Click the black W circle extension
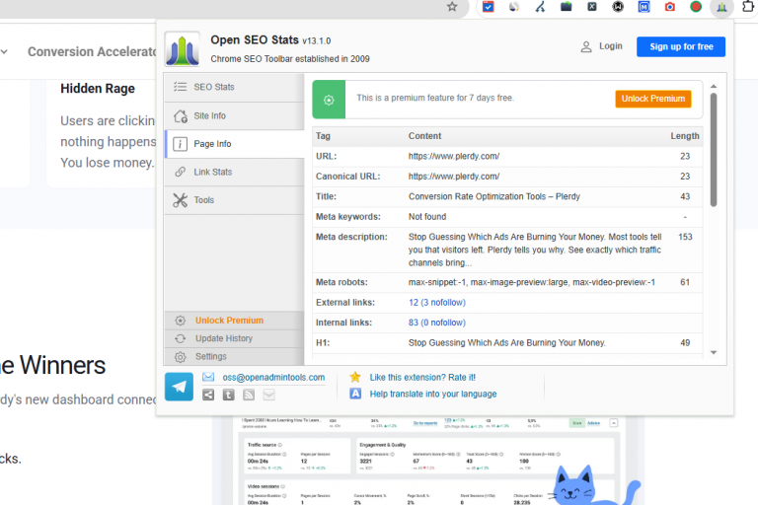Screen dimensions: 758x505 [x=618, y=7]
